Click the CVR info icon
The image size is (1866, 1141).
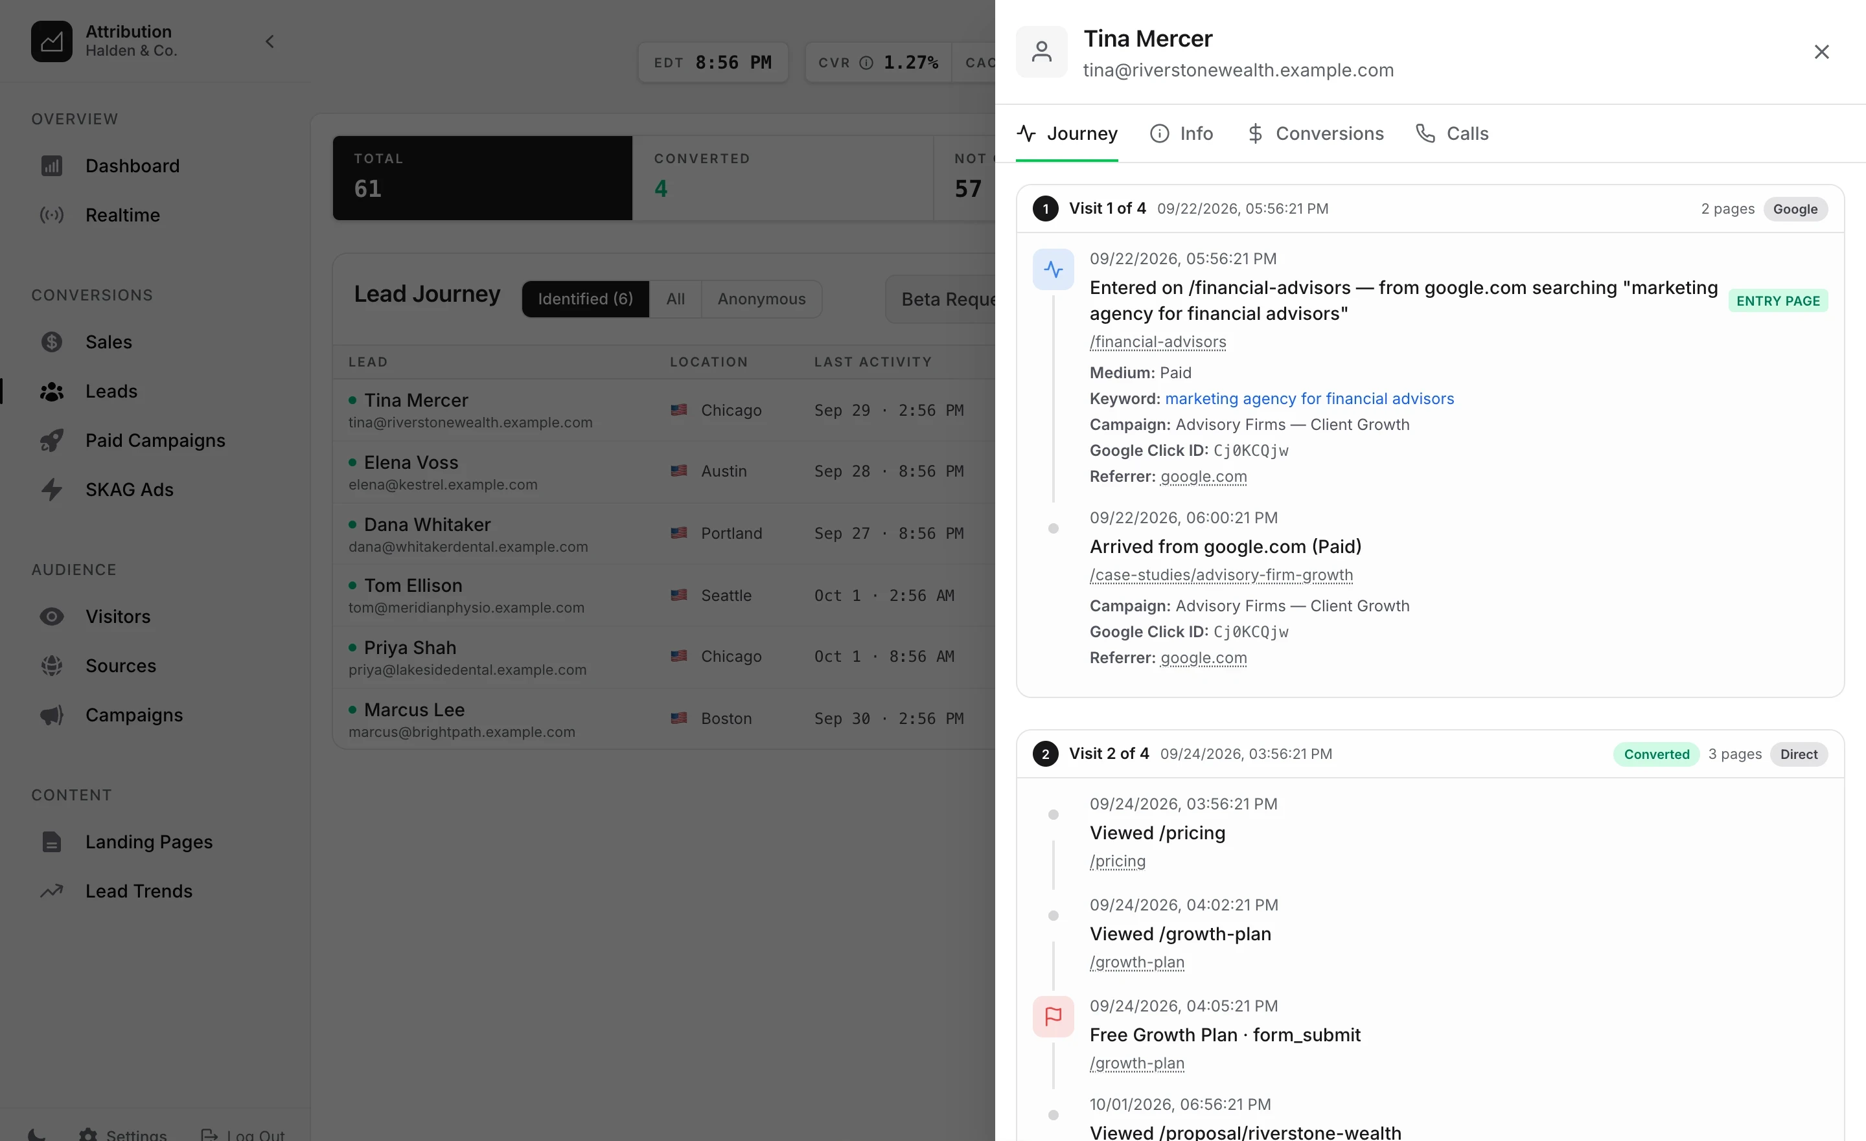pos(866,63)
